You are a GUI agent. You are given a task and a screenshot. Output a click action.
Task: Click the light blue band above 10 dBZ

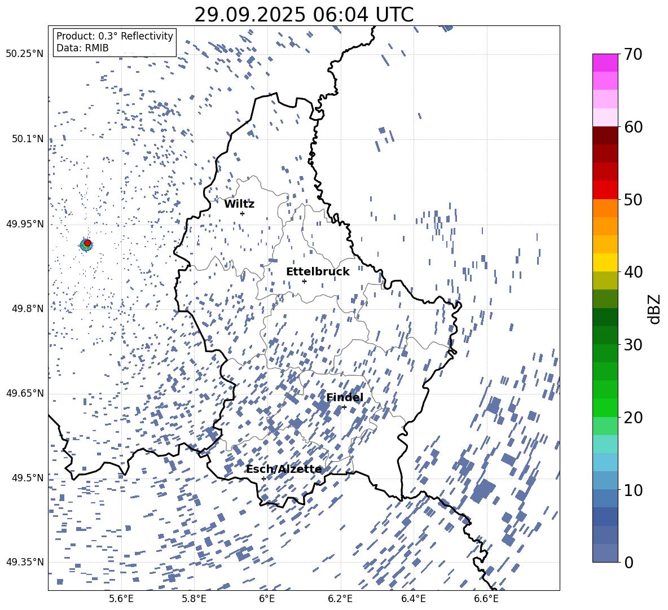click(x=605, y=480)
